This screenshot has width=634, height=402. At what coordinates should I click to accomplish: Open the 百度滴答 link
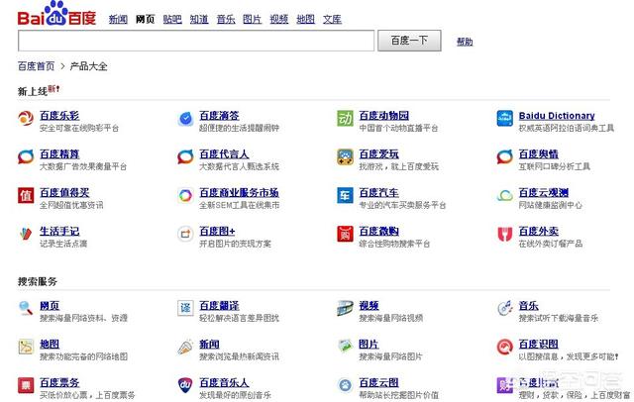click(219, 116)
